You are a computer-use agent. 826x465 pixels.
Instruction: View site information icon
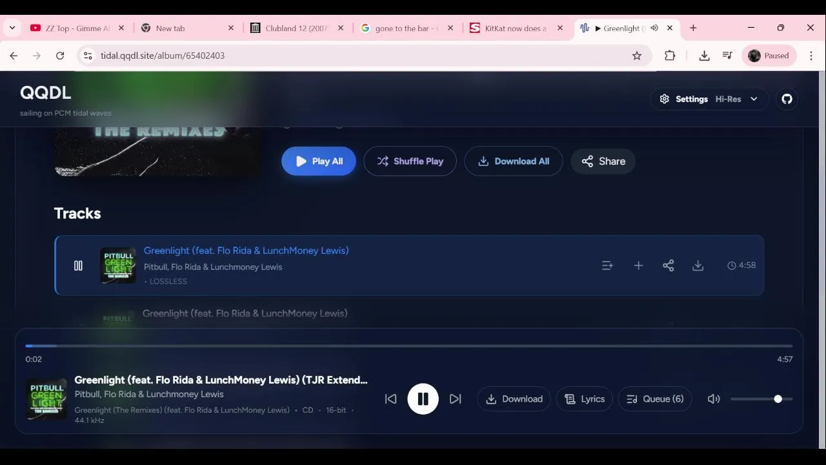pos(88,56)
